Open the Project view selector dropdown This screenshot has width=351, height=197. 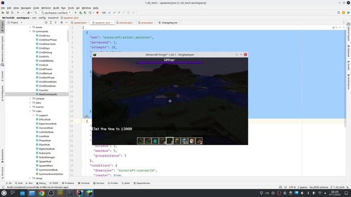point(15,22)
